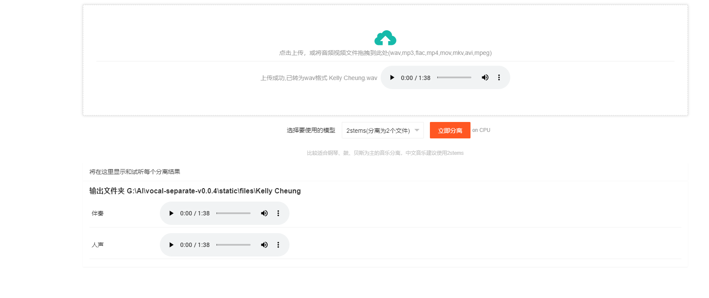Open more options for 伴奏 player
This screenshot has width=709, height=298.
[278, 213]
